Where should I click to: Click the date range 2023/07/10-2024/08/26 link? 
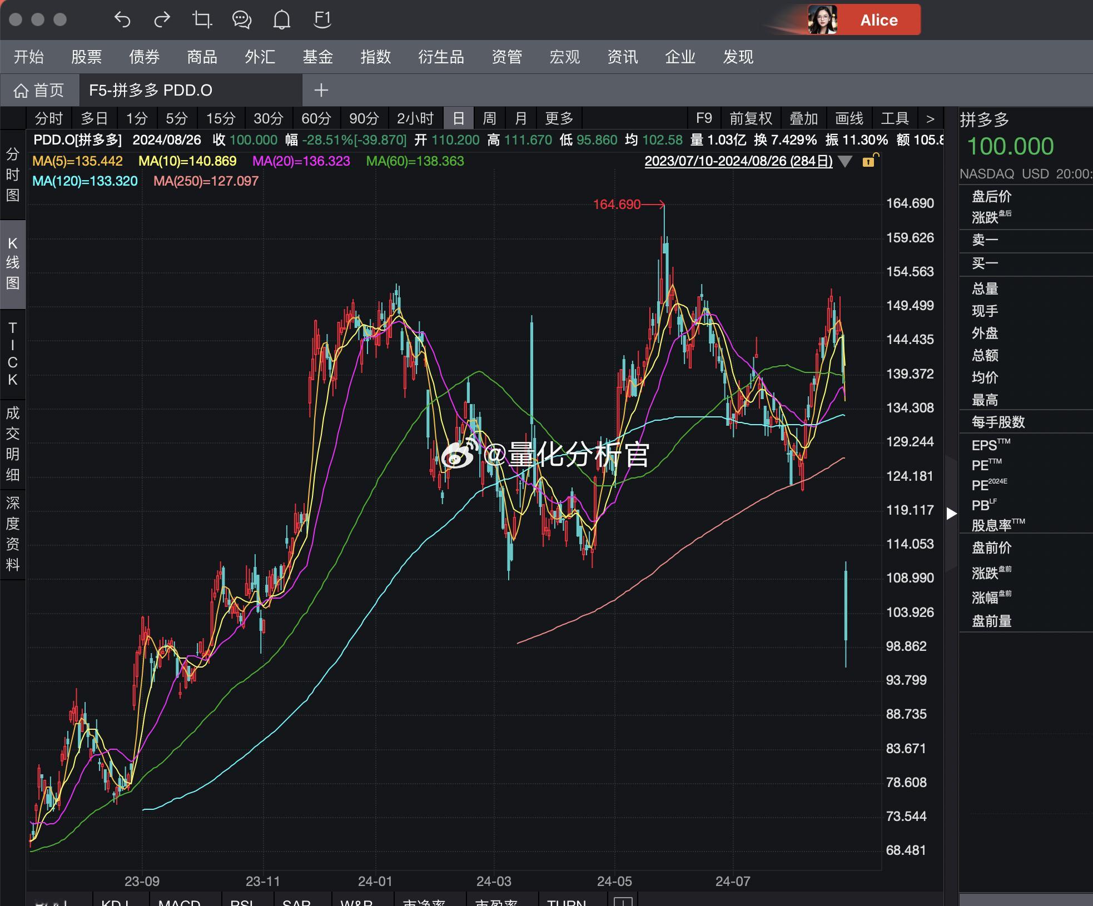(738, 161)
